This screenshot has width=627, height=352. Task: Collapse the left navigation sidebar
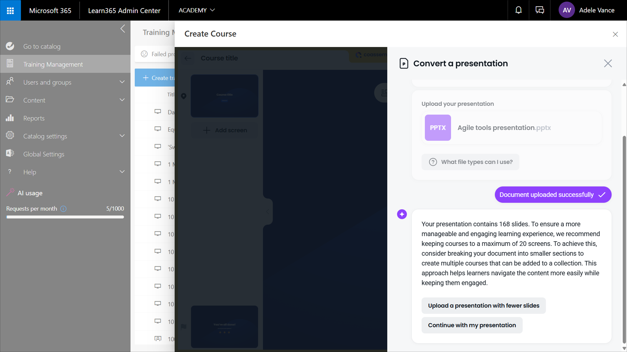(x=123, y=29)
